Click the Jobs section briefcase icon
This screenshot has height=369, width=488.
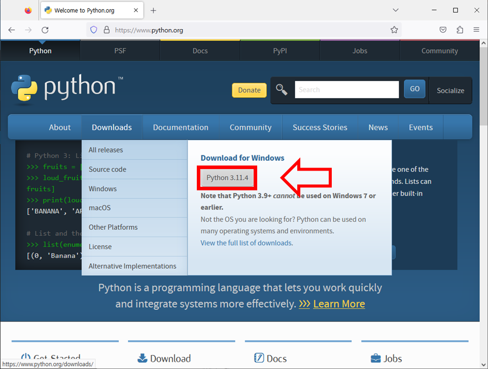[x=376, y=358]
